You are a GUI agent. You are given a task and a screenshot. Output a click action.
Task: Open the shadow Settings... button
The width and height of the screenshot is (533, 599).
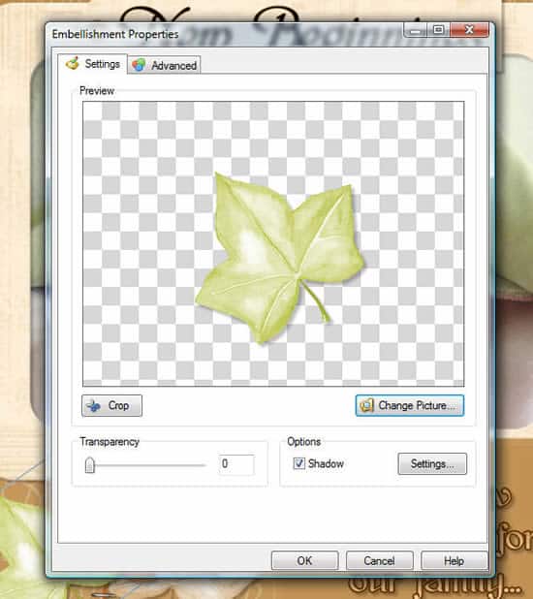432,463
